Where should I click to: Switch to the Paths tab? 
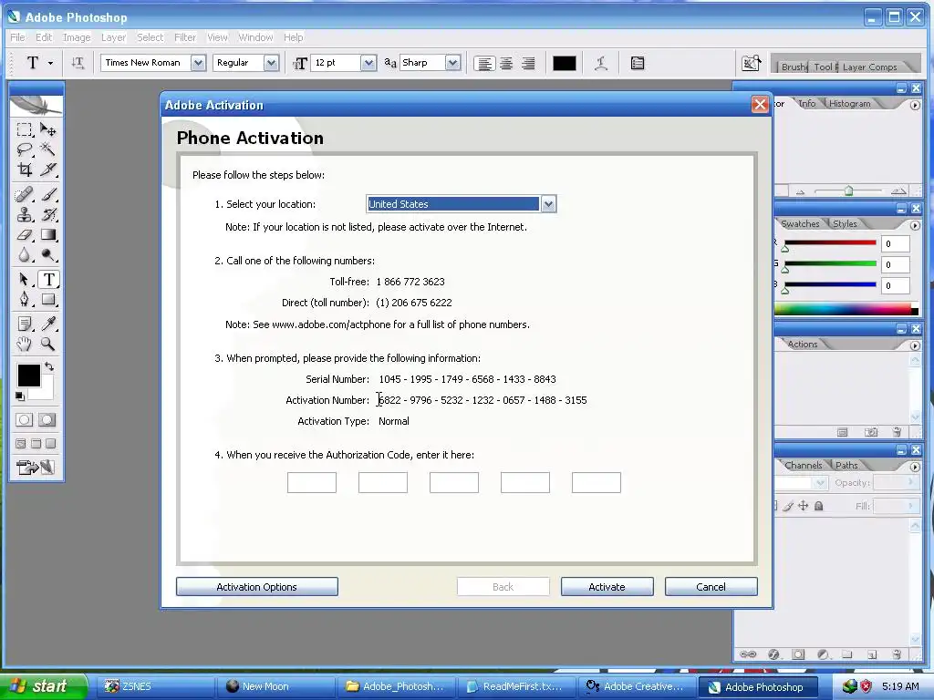tap(846, 466)
